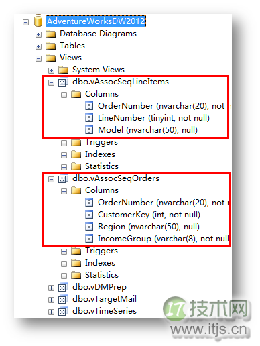Select 'IncomeGroup (varchar(8), not null)' column
This screenshot has width=260, height=346.
(x=165, y=239)
